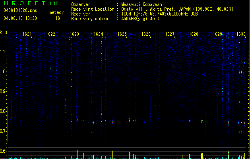
Task: Click the A504HB(yagi 4el) antenna text
Action: [x=140, y=19]
